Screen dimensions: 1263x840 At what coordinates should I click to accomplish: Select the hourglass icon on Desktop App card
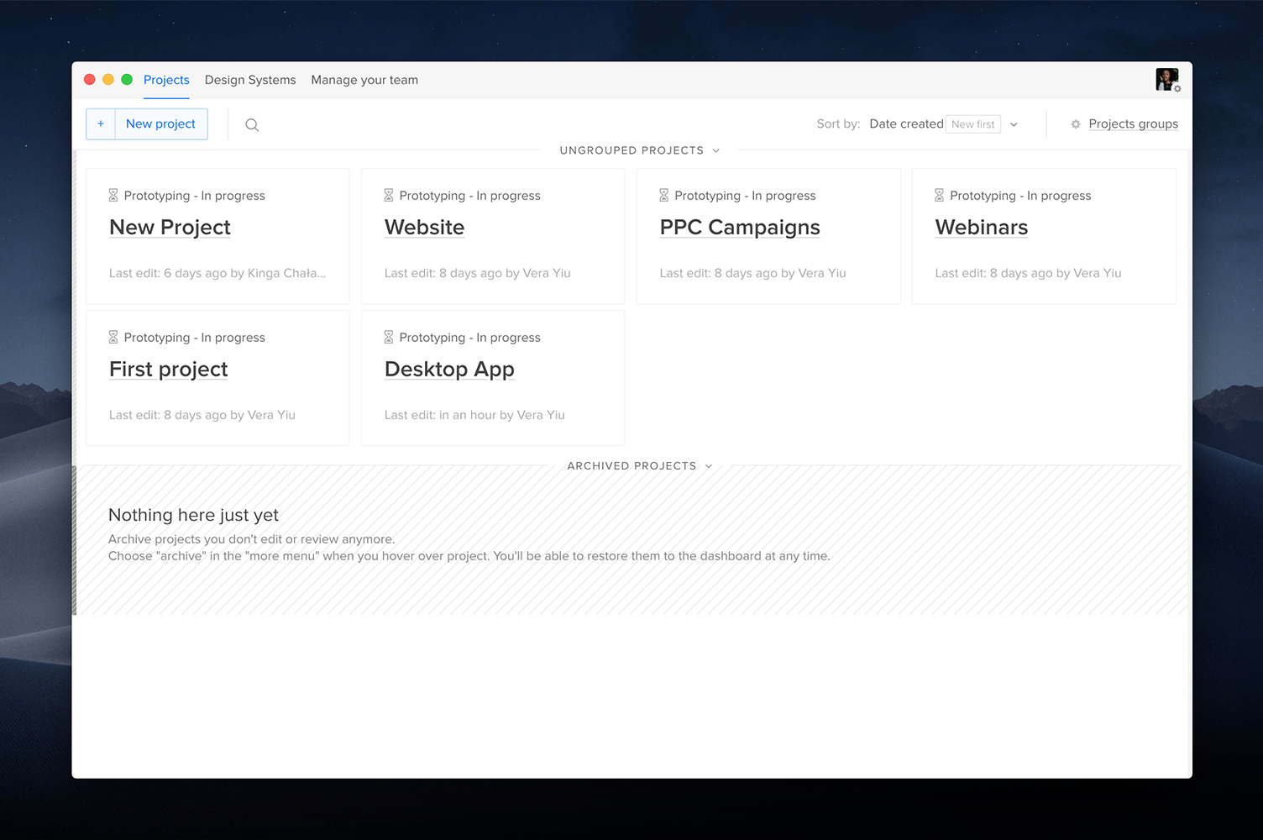388,336
